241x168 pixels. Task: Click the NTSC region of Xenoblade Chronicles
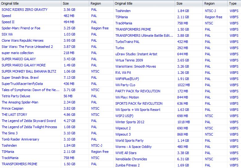[209, 159]
